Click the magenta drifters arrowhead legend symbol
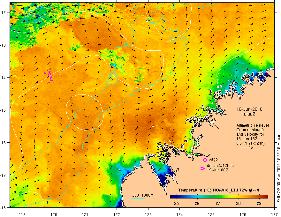281x217 pixels. [x=203, y=168]
